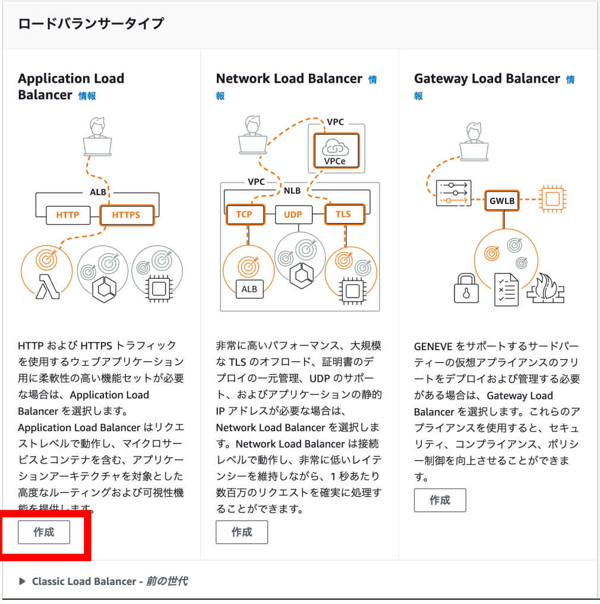Select the GWLB node in the Gateway diagram
Viewport: 600px width, 604px height.
(x=503, y=201)
